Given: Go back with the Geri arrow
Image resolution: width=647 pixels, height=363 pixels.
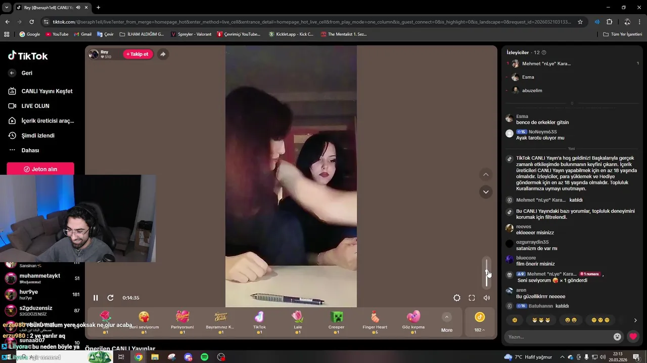Looking at the screenshot, I should (12, 73).
